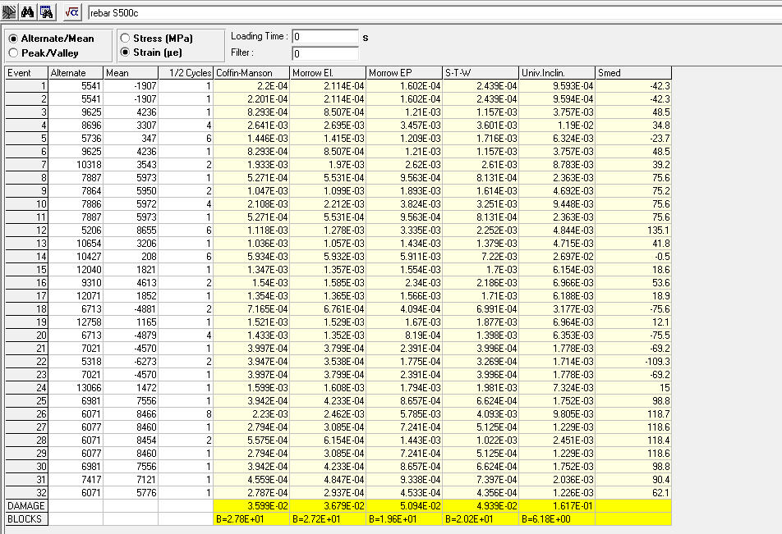Click the Univ.Inclin. damage value 1.617E-01
This screenshot has width=782, height=534.
pos(557,506)
